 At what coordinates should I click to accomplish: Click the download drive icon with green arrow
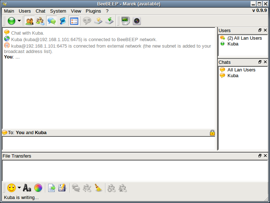click(109, 21)
